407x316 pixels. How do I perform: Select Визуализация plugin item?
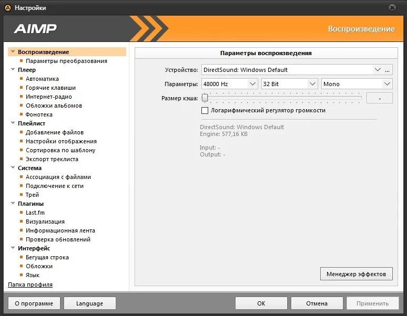[x=45, y=222]
